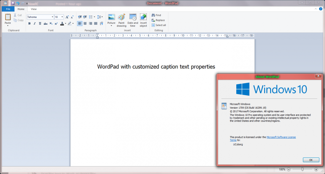
Task: Click the zoom in plus button
Action: point(316,169)
